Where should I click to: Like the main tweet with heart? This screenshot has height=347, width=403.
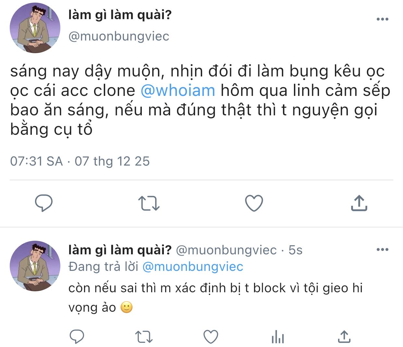coord(254,203)
